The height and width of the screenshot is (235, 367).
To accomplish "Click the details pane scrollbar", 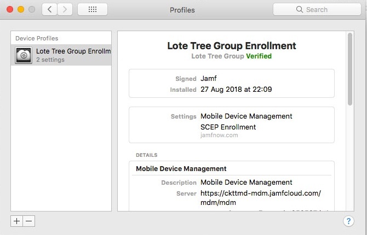I will coord(350,69).
